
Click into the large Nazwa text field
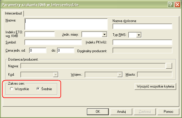click(x=66, y=24)
